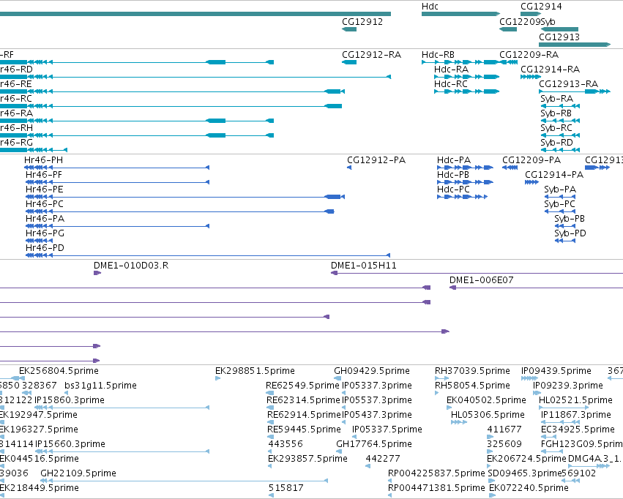Select the Syb-RC transcript
623x499 pixels.
coord(560,135)
